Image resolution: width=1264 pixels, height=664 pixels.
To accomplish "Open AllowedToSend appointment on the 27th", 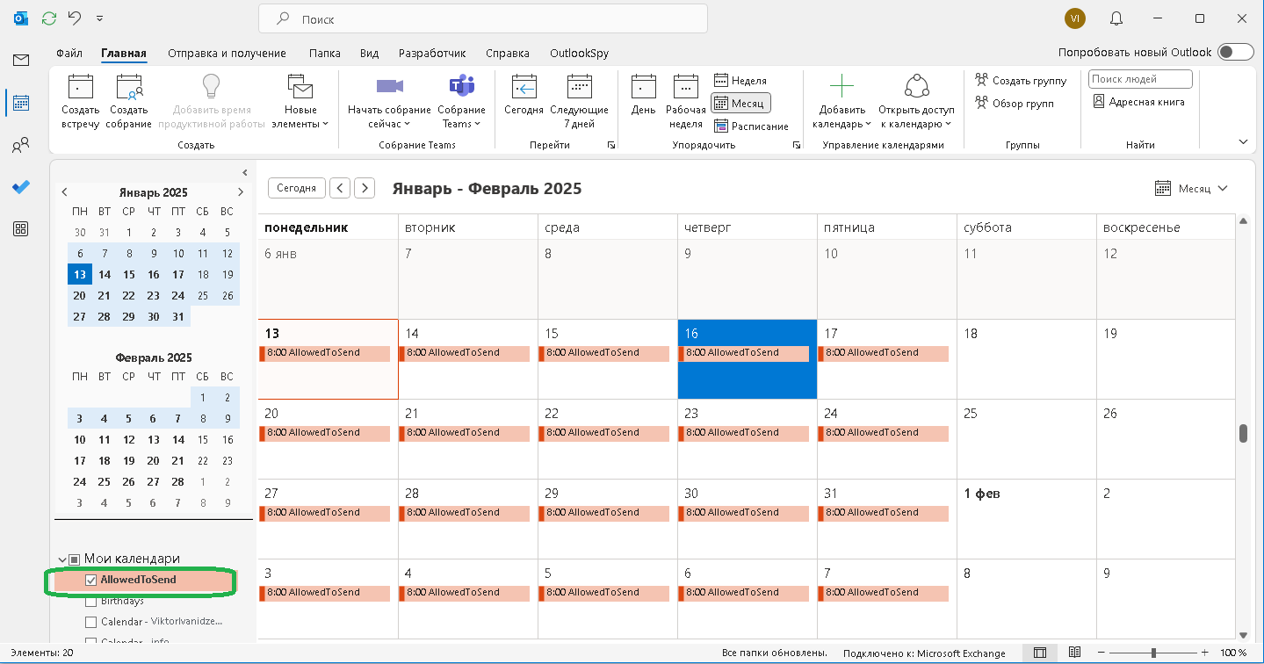I will tap(324, 513).
